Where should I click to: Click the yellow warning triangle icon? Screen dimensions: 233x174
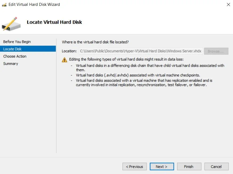(x=65, y=60)
